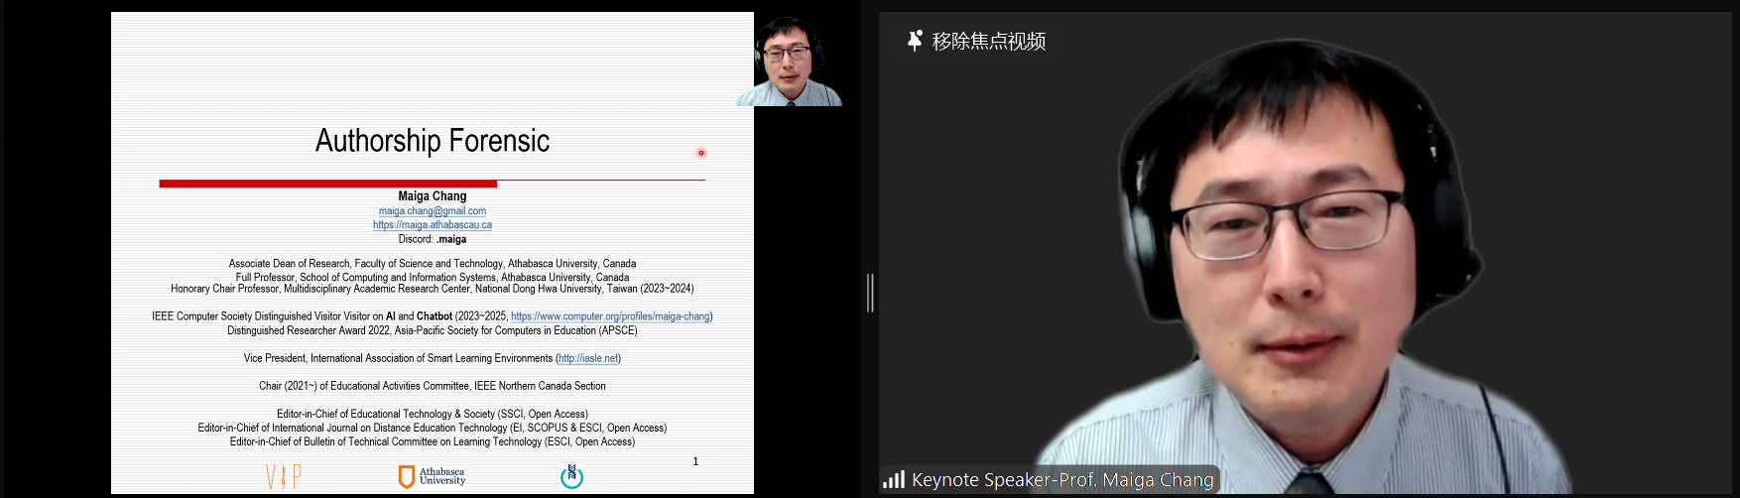1740x498 pixels.
Task: Open the computer.org profile link
Action: coord(610,316)
